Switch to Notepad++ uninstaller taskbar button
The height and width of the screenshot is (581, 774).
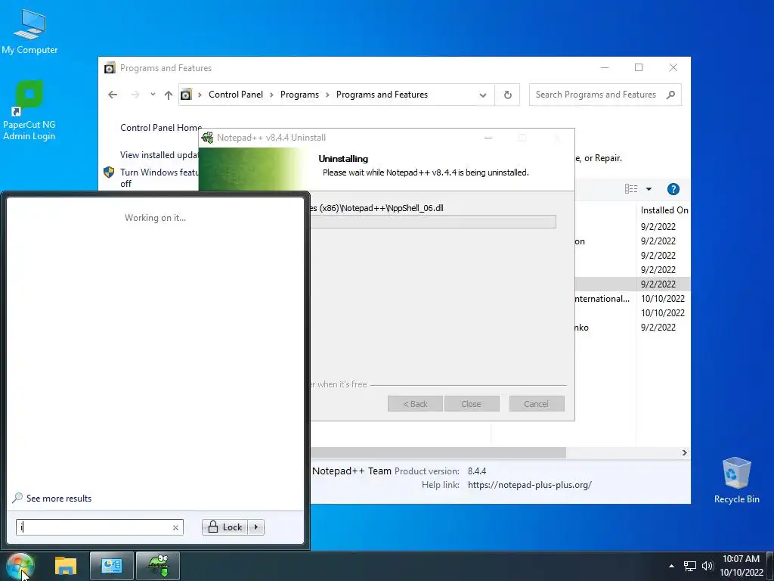pos(158,566)
